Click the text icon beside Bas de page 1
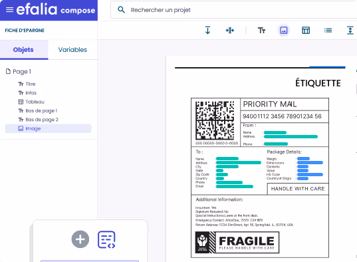The image size is (357, 262). pyautogui.click(x=21, y=111)
